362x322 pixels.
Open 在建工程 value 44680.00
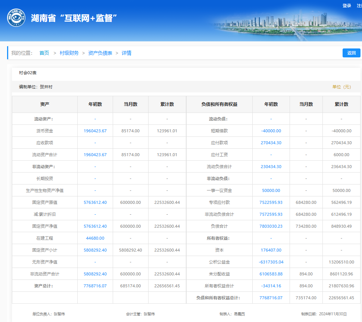point(95,238)
